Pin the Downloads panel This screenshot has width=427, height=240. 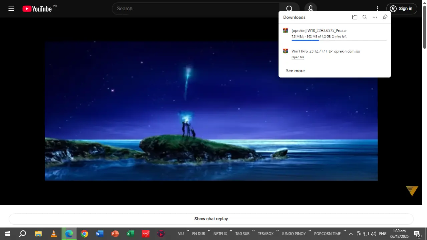tap(385, 17)
